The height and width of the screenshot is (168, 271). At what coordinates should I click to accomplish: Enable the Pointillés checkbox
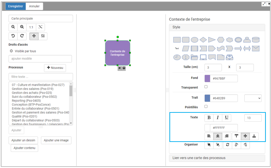coord(206,107)
